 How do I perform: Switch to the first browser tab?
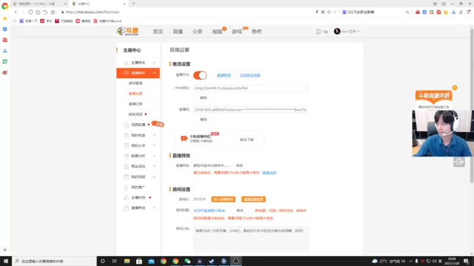pos(39,4)
